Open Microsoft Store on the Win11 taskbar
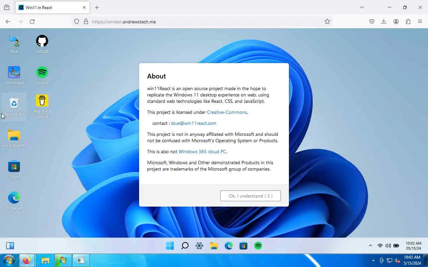Image resolution: width=428 pixels, height=267 pixels. tap(243, 246)
